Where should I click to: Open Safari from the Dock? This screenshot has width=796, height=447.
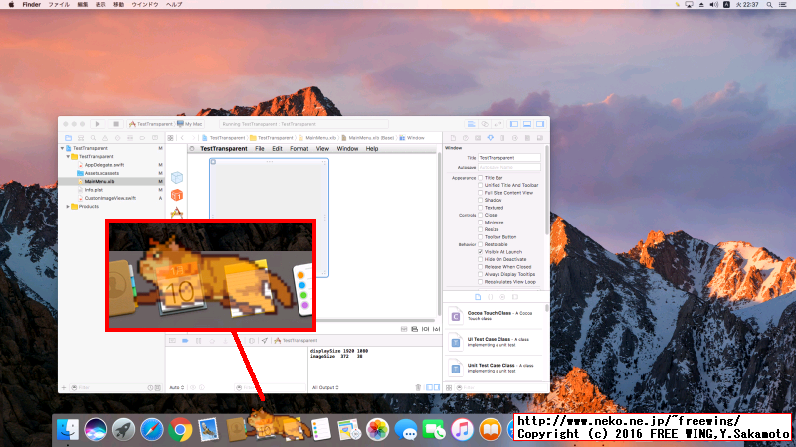152,430
